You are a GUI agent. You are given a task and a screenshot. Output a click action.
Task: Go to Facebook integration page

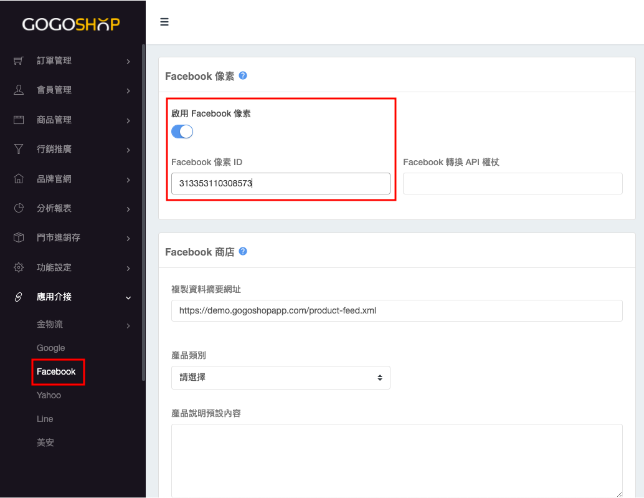(x=56, y=371)
